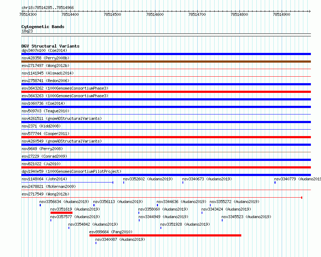Select the esv27229 (Conrad2009) label
This screenshot has width=321, height=257.
click(44, 156)
